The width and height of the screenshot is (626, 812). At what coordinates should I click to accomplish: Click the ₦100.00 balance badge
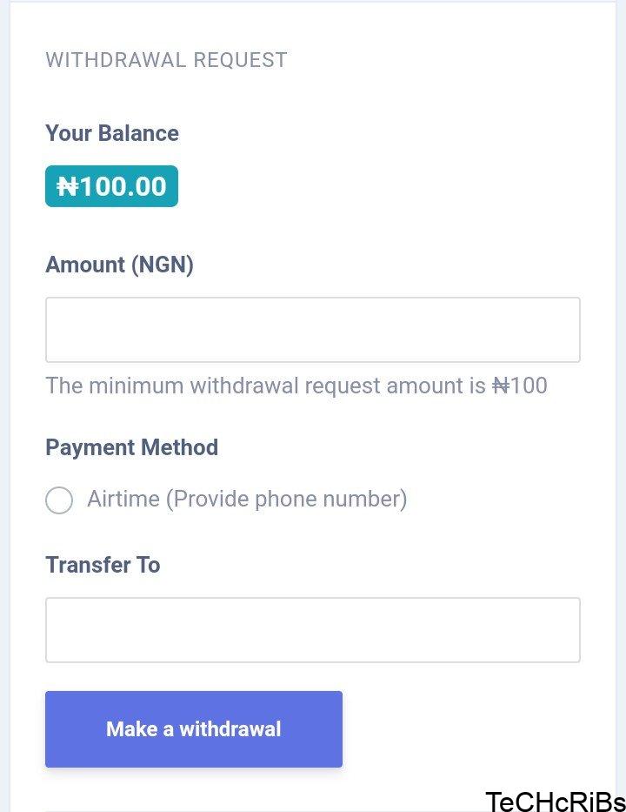point(111,186)
